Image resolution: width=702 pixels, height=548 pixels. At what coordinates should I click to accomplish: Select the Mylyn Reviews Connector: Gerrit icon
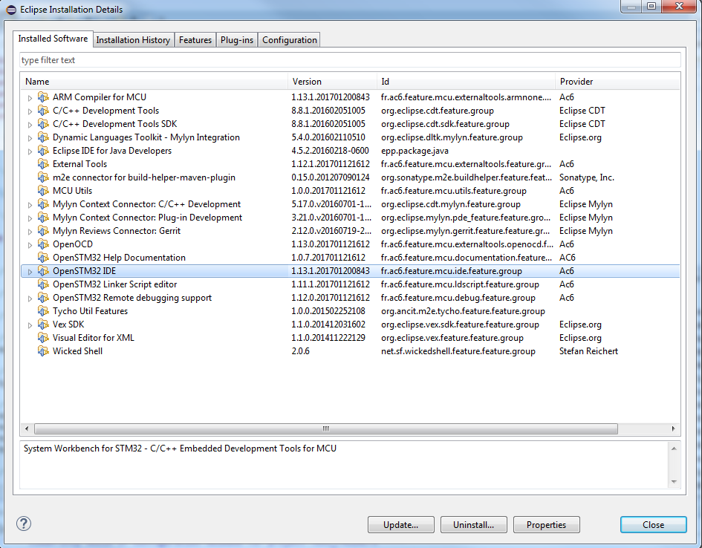[x=43, y=231]
